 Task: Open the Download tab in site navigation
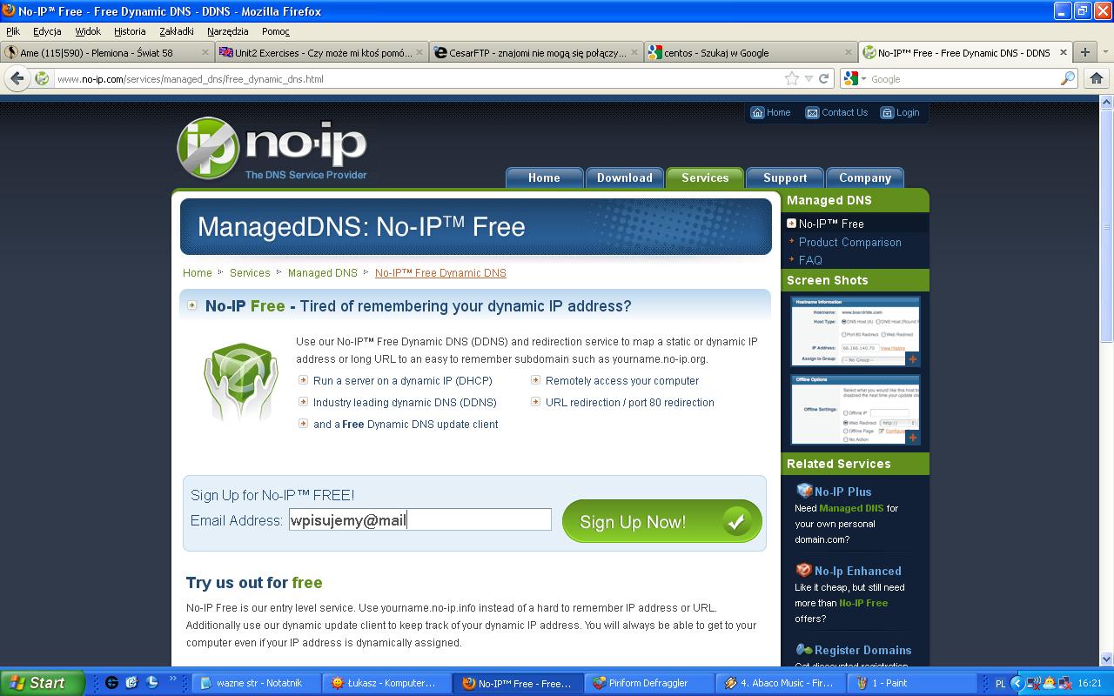click(x=625, y=177)
